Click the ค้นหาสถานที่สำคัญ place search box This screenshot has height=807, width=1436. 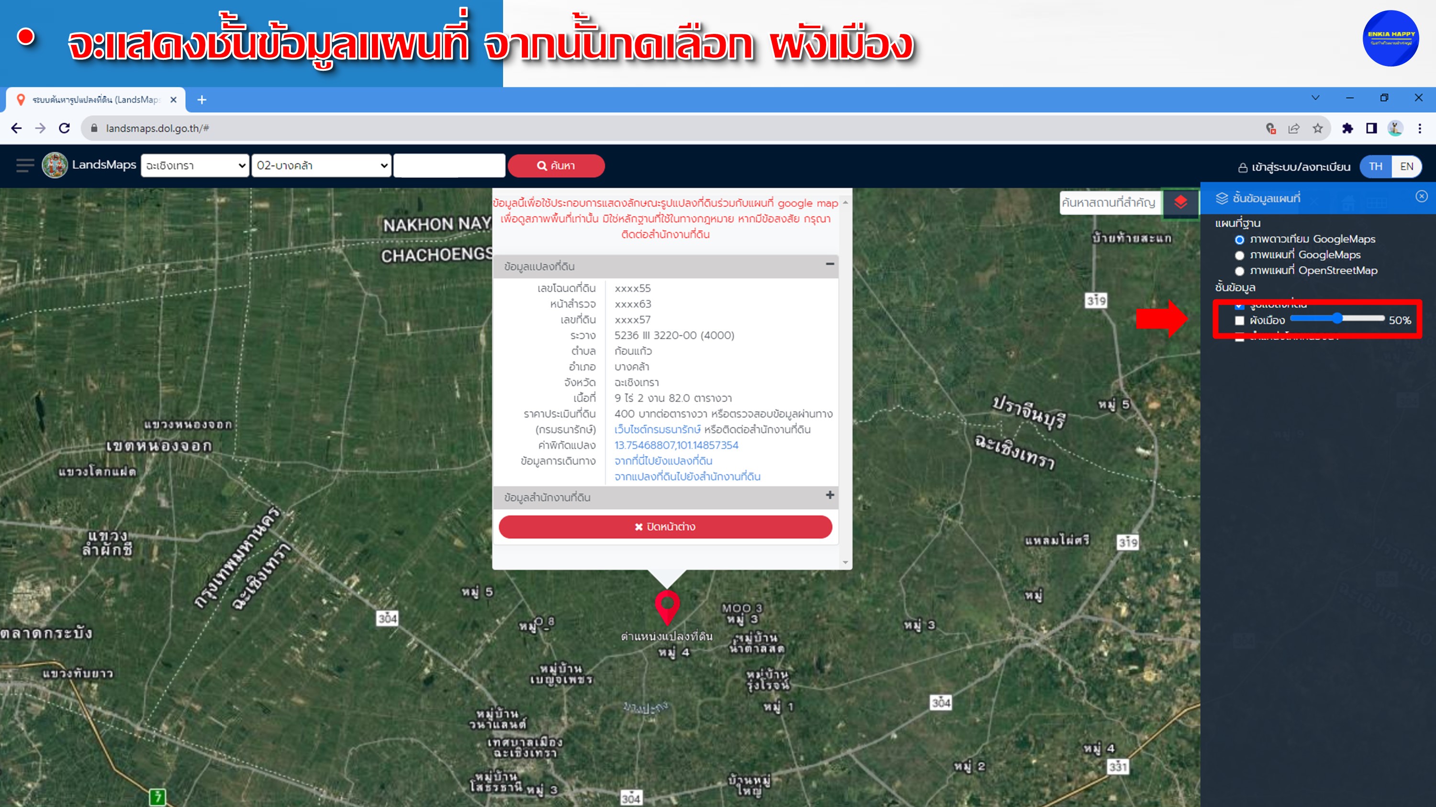point(1110,202)
